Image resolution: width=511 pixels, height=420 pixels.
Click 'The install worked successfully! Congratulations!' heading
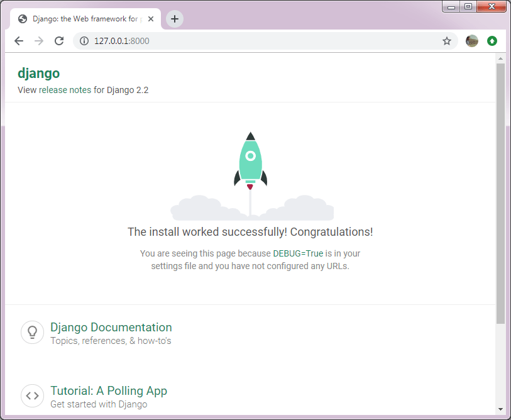coord(250,232)
